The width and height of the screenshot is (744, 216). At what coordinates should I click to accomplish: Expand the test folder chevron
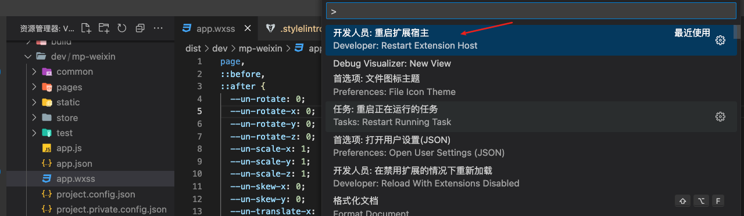(x=34, y=133)
